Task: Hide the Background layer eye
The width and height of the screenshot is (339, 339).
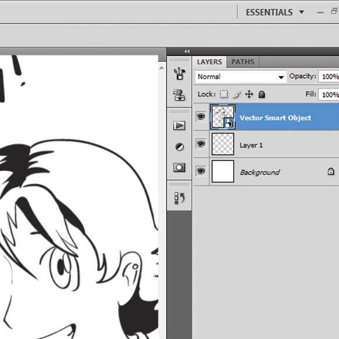Action: [201, 171]
